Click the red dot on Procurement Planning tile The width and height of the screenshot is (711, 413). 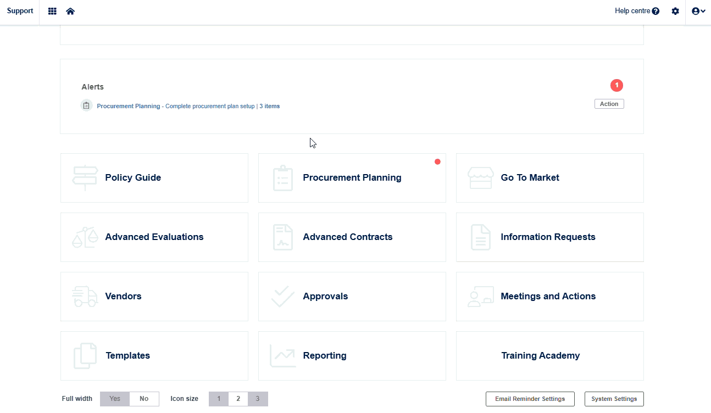click(x=437, y=161)
